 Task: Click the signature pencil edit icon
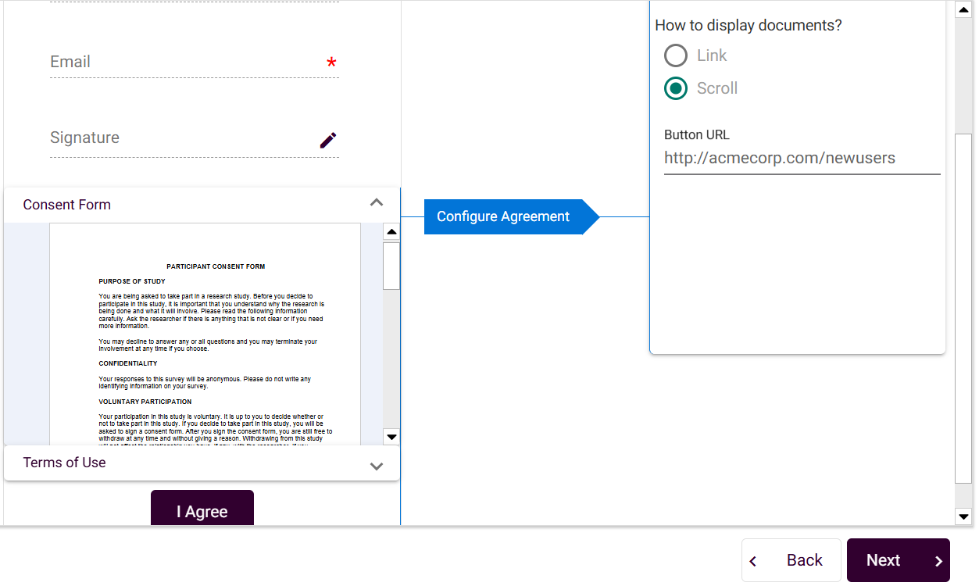pyautogui.click(x=328, y=140)
